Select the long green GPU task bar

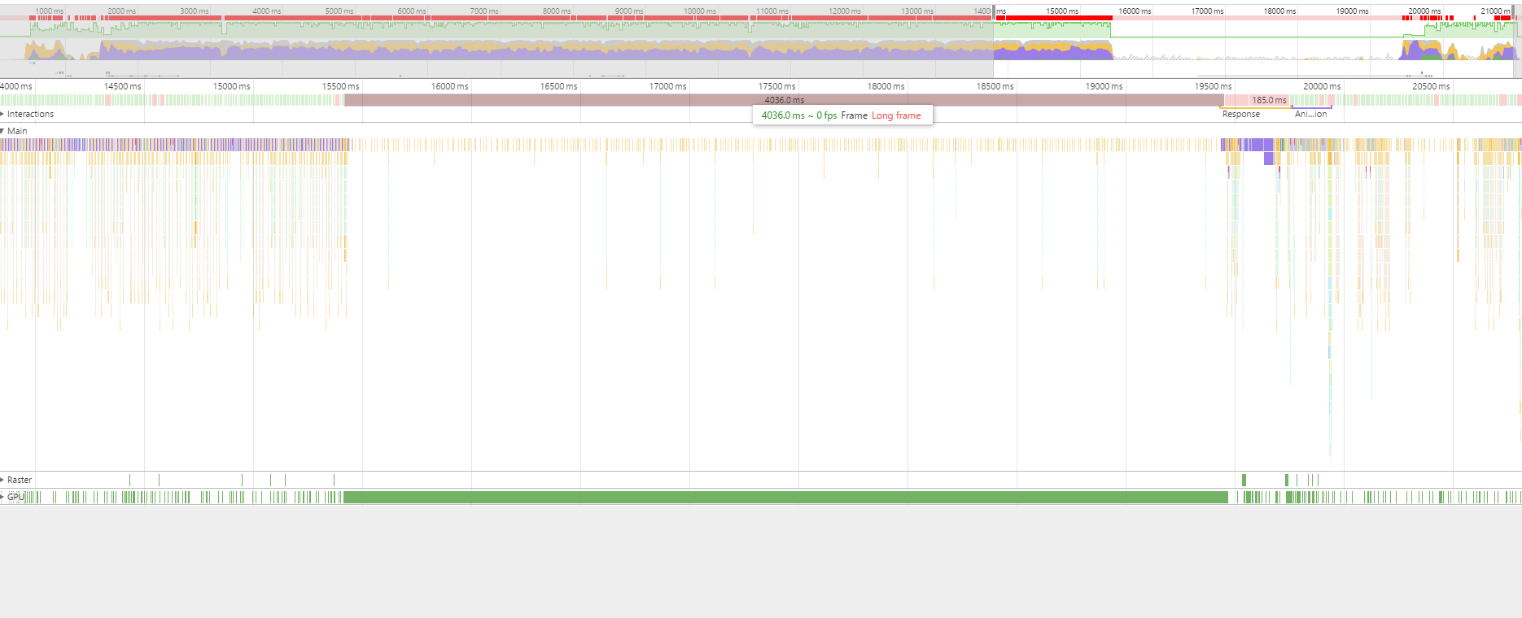(785, 497)
